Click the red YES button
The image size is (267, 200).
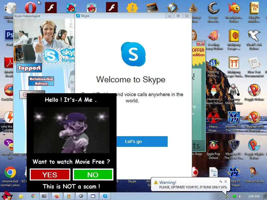point(50,175)
